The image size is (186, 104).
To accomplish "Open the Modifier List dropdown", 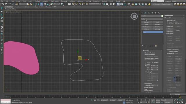I will click(152, 19).
